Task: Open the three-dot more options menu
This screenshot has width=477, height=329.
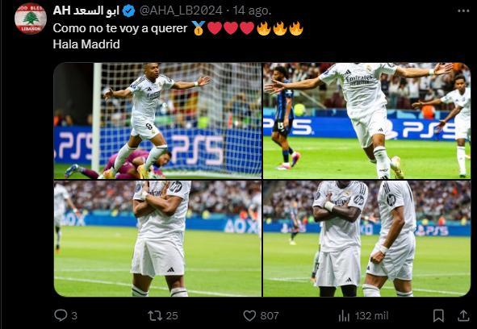Action: tap(463, 11)
